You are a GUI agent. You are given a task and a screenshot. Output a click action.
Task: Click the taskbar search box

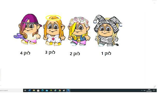(11, 90)
